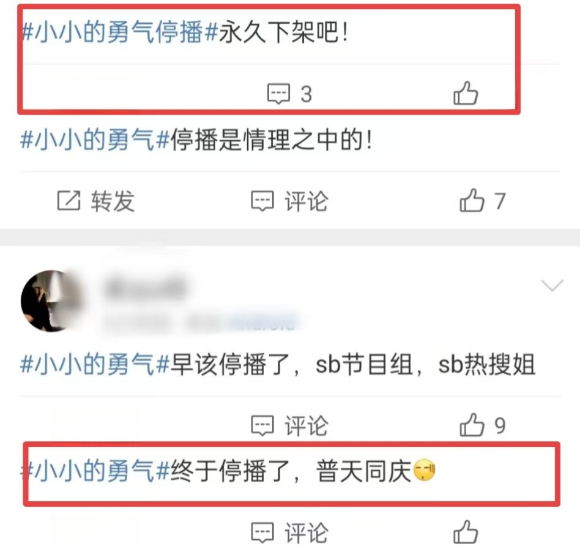Like the 普天同庆 post

466,532
